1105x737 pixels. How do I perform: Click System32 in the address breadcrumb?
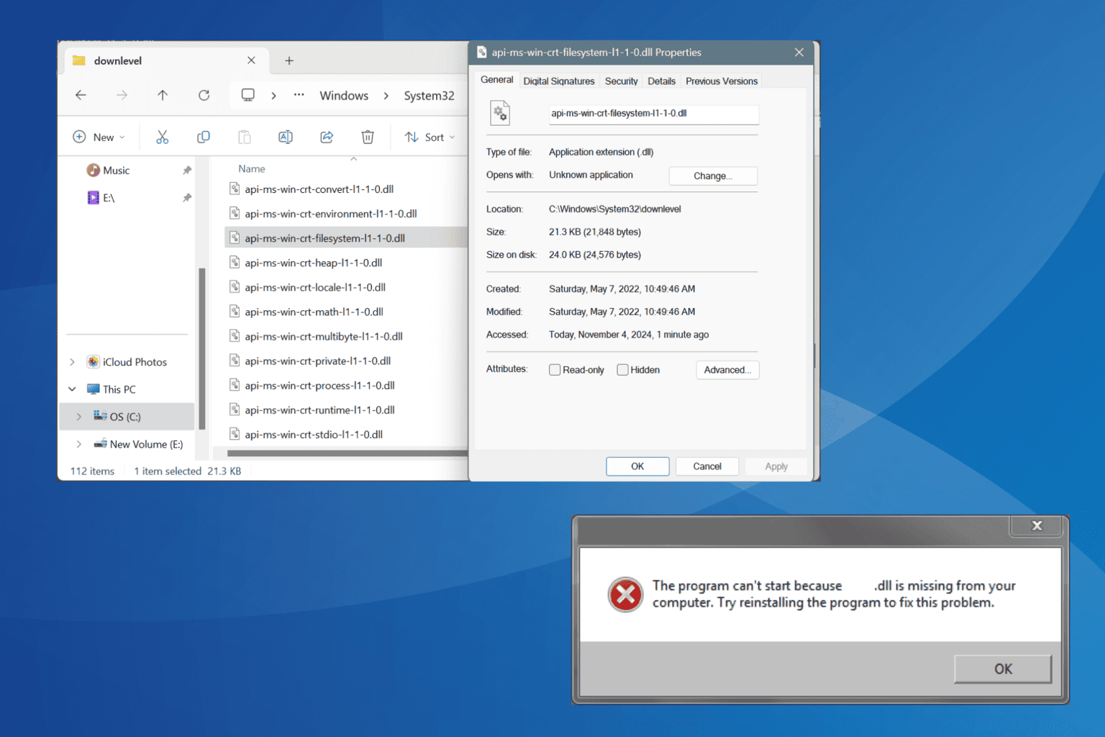(429, 95)
